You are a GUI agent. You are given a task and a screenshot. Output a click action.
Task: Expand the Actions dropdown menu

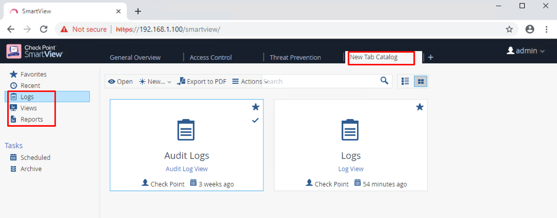pos(250,82)
